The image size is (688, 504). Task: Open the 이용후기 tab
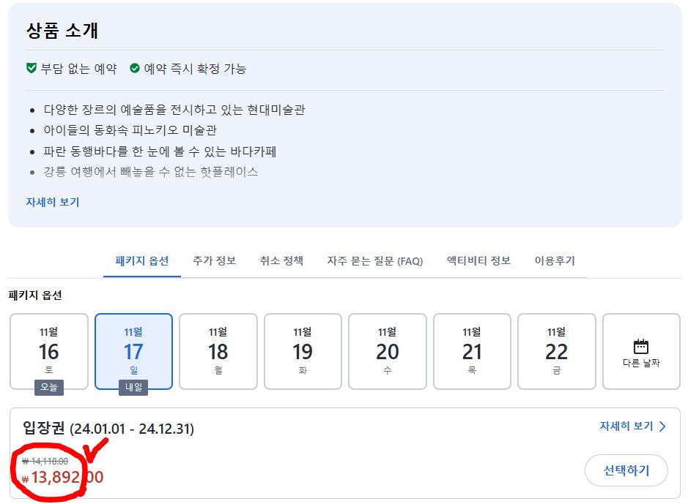(x=554, y=259)
